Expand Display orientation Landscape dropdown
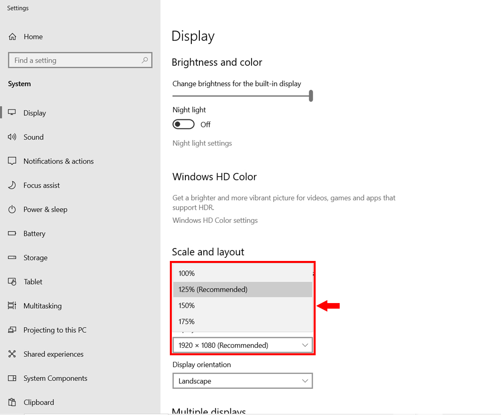Screen dimensions: 501x415 [x=242, y=381]
